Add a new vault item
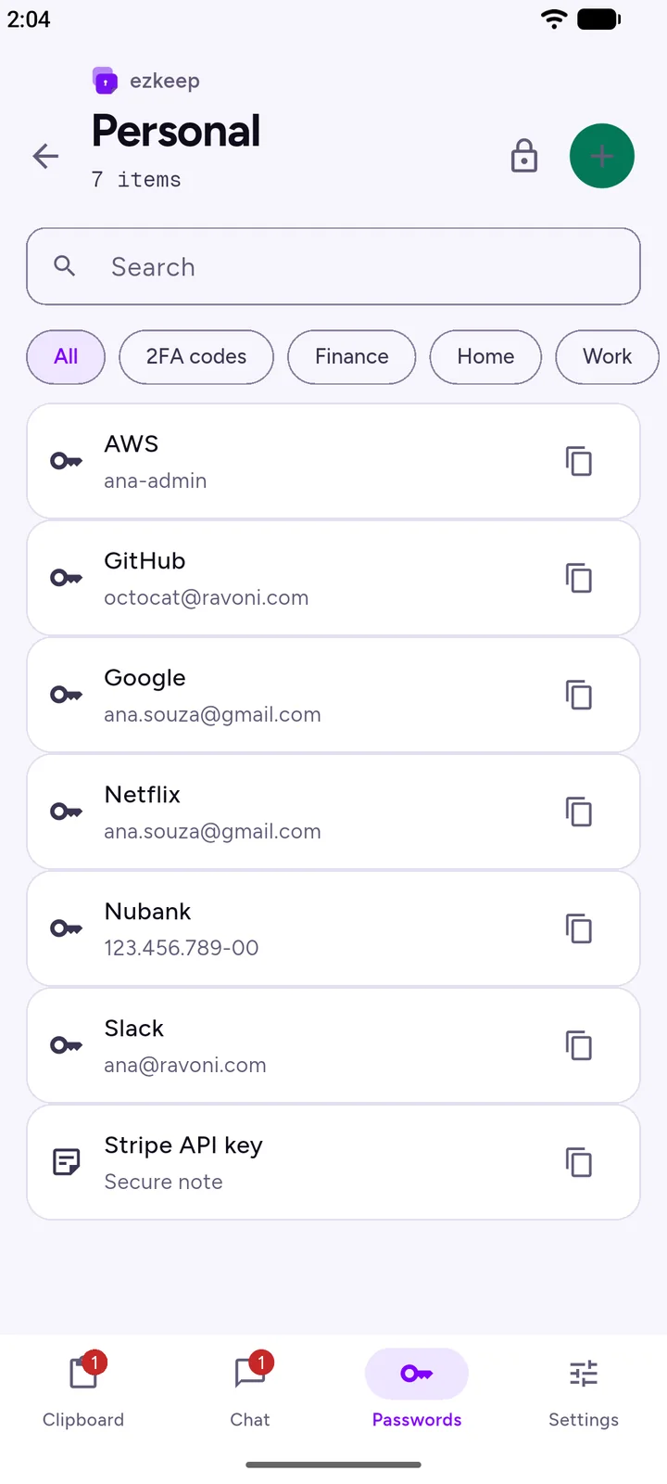 [x=602, y=156]
